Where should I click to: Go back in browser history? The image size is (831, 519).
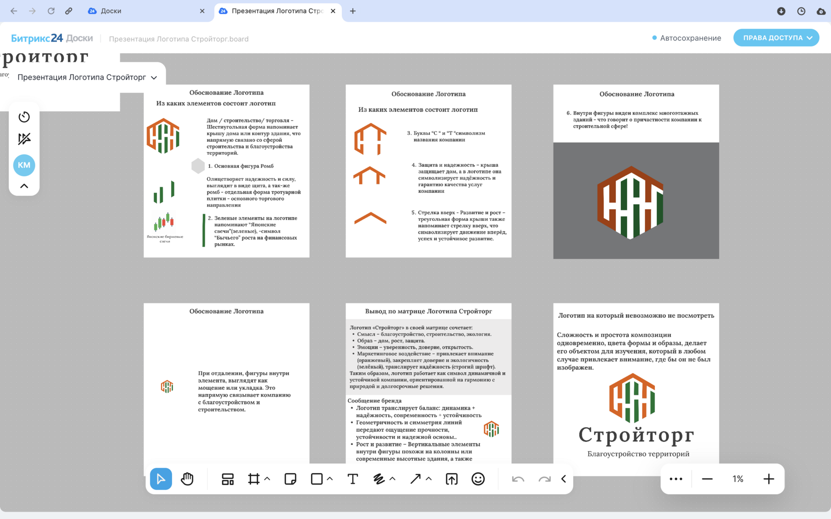(x=13, y=11)
